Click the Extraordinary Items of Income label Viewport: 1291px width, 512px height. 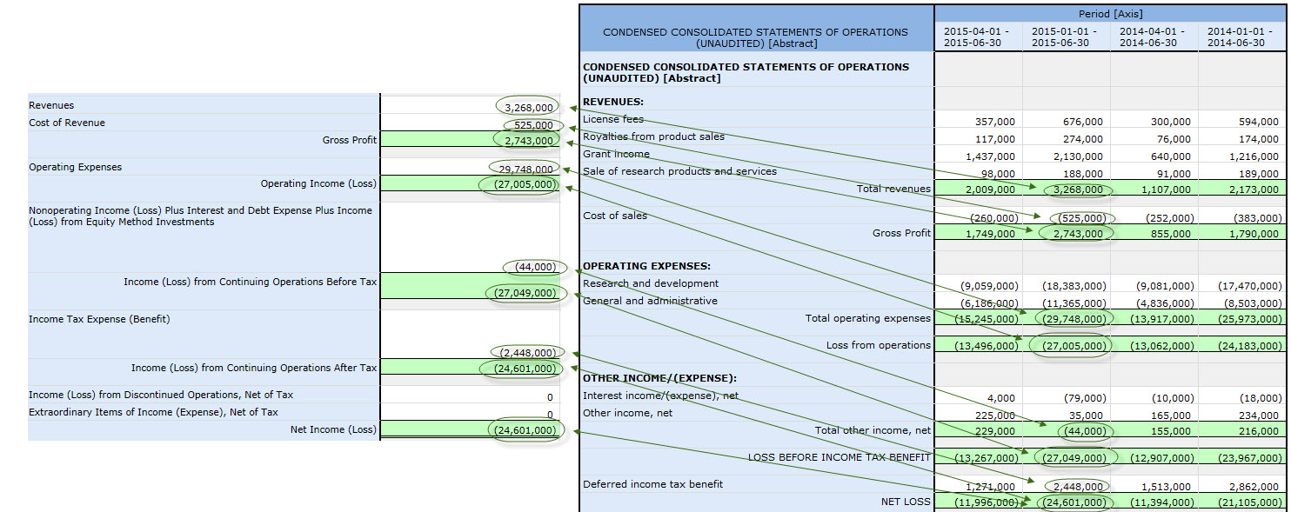pos(153,412)
